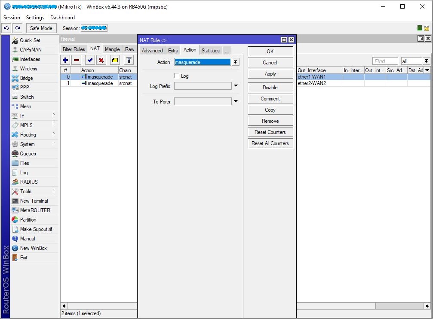Open the filter funnel icon
Image resolution: width=433 pixels, height=319 pixels.
(129, 60)
